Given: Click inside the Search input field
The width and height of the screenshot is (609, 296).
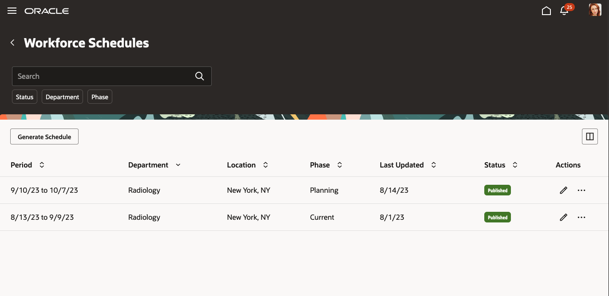Looking at the screenshot, I should (x=102, y=76).
